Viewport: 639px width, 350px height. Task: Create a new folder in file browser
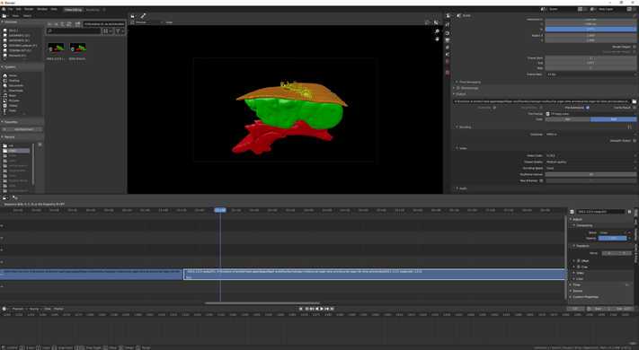coord(77,24)
